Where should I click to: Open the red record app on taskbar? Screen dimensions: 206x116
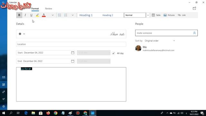[x=78, y=113]
